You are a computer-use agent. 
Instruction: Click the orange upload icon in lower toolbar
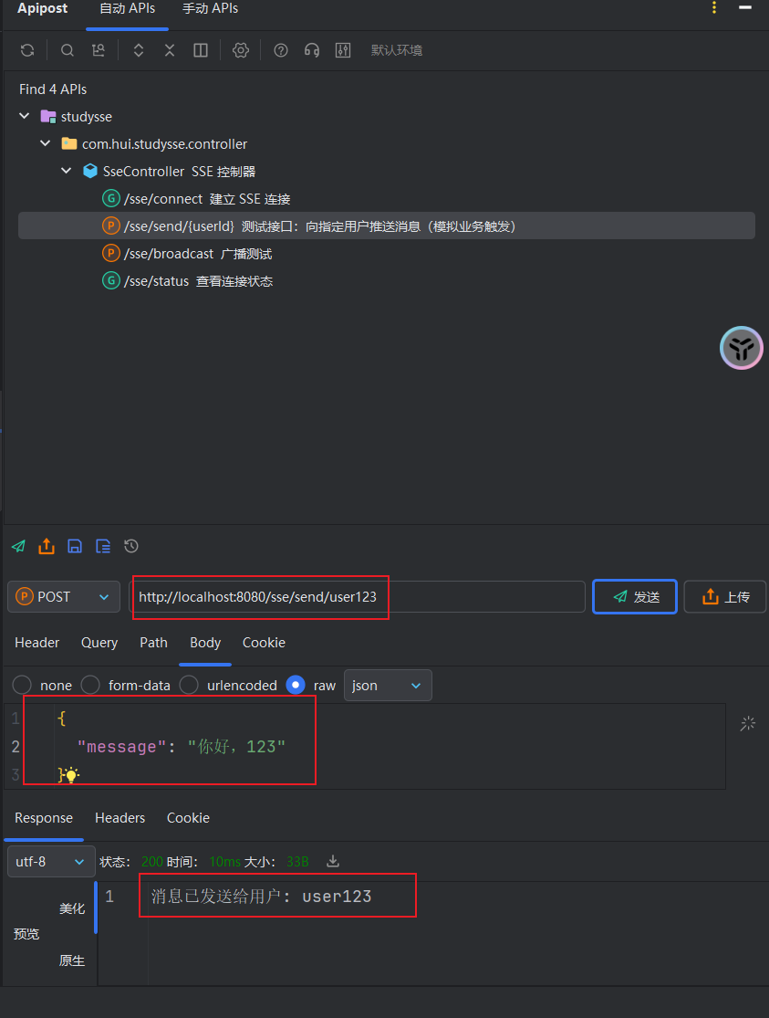[47, 546]
